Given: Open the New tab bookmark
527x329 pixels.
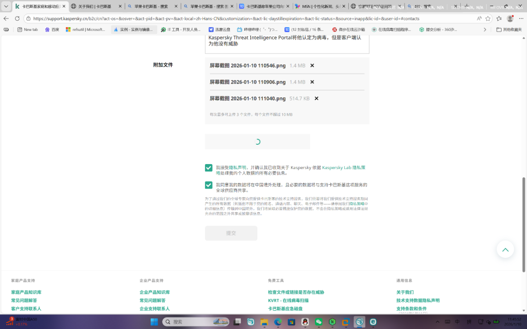Looking at the screenshot, I should (x=28, y=29).
